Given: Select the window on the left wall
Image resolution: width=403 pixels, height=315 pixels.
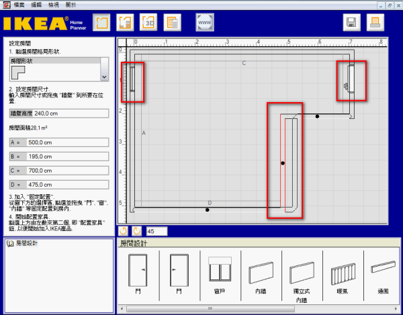Looking at the screenshot, I should click(132, 79).
